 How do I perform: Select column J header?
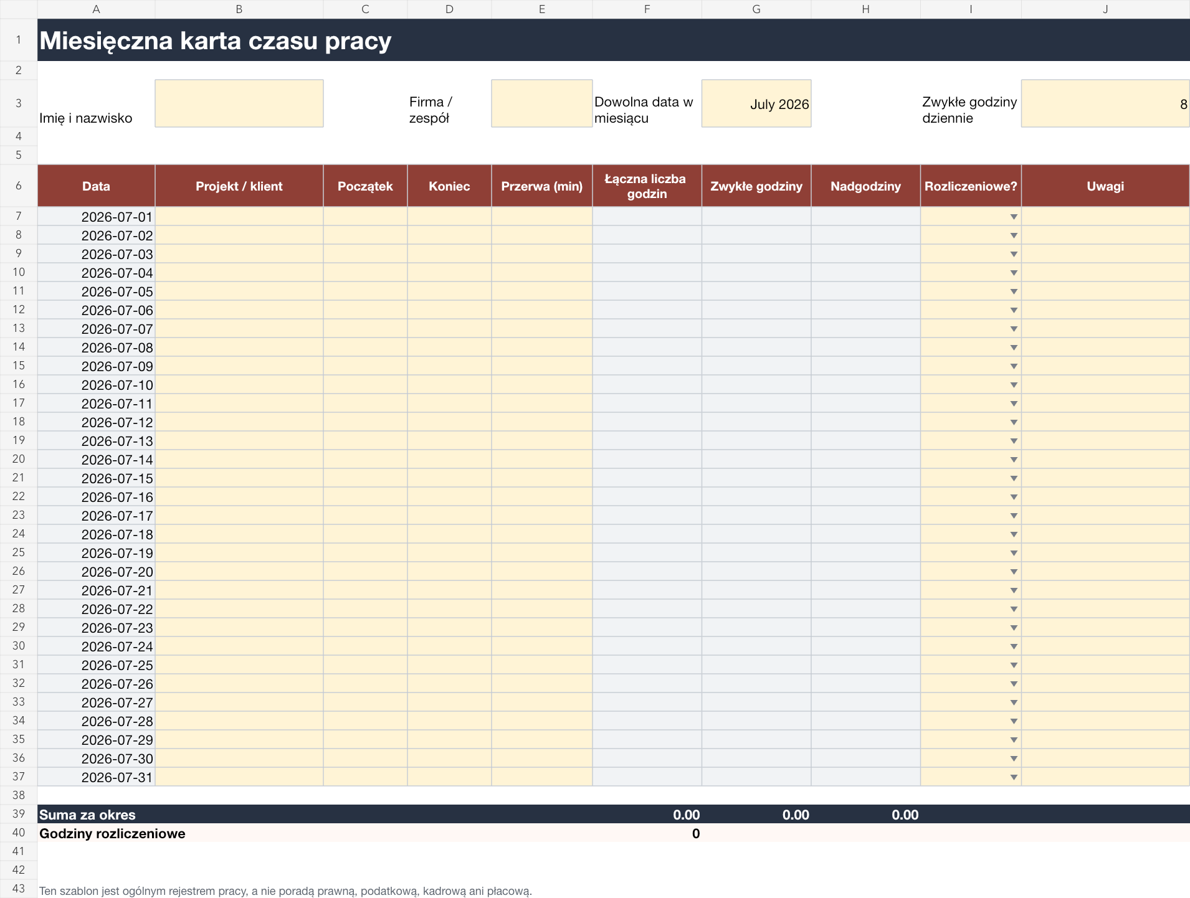(1105, 9)
